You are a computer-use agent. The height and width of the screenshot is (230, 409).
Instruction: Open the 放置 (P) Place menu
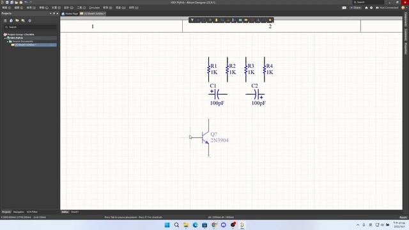56,8
